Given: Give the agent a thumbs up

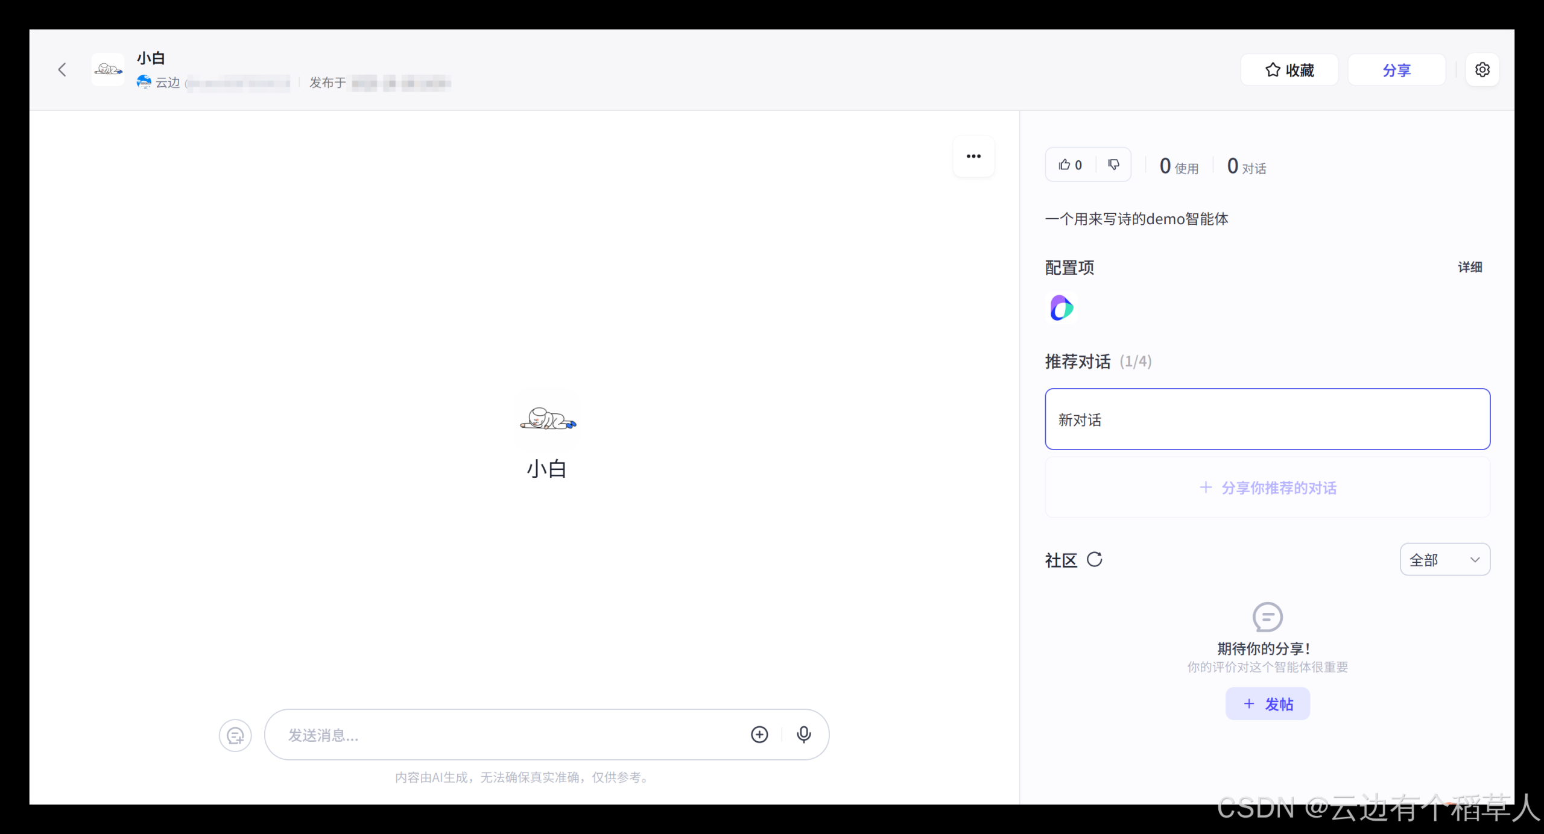Looking at the screenshot, I should pyautogui.click(x=1069, y=165).
